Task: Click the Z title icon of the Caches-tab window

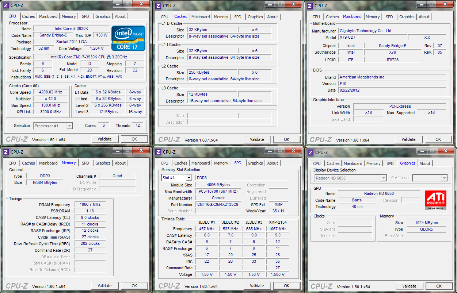Action: click(x=157, y=5)
